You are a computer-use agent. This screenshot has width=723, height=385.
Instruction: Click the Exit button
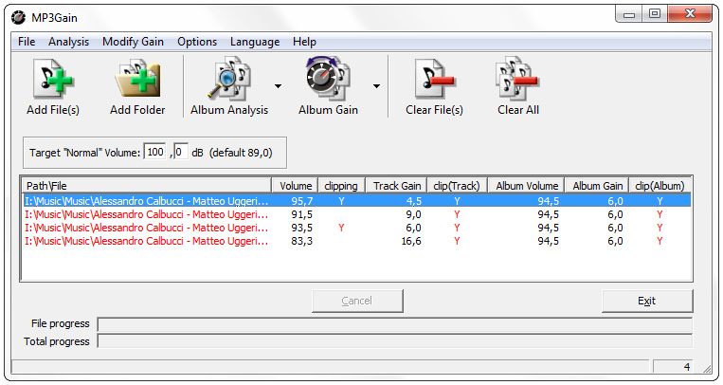(647, 301)
